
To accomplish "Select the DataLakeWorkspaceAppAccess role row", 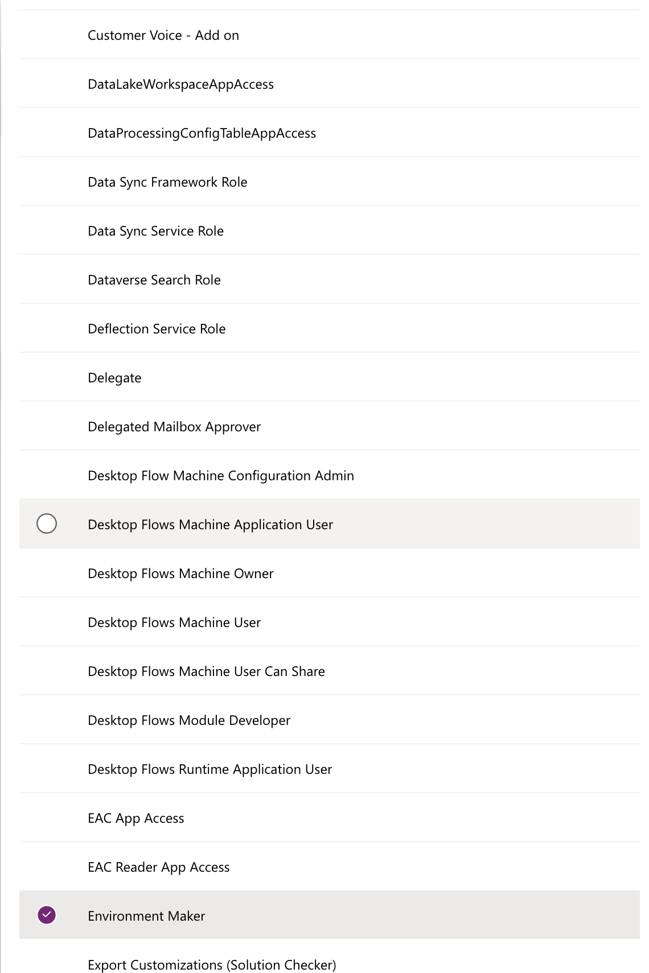I will [180, 84].
